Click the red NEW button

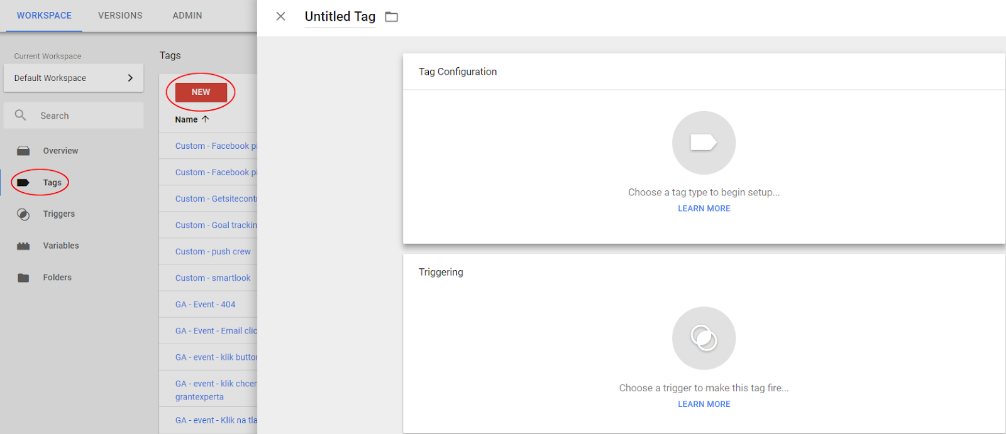pyautogui.click(x=201, y=92)
